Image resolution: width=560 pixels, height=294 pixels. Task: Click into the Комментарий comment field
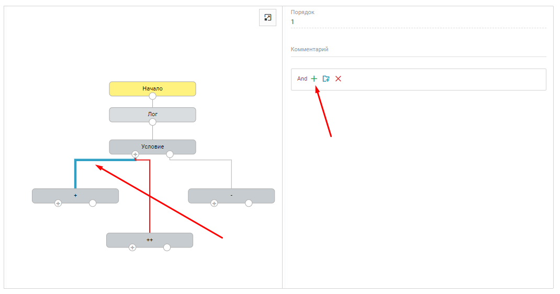tap(418, 50)
